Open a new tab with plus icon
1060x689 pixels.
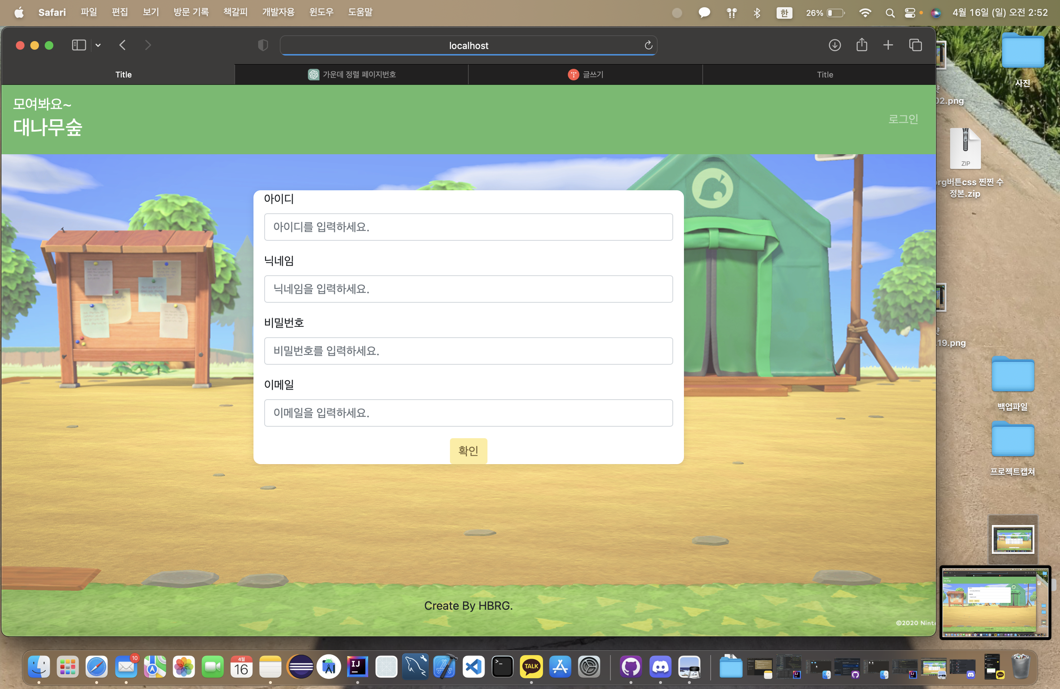coord(888,45)
